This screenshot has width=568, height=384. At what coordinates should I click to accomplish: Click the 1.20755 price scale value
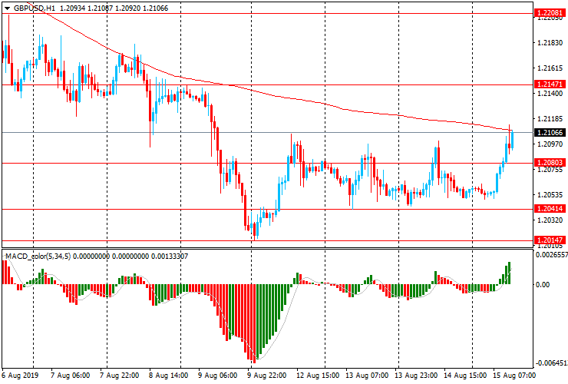(x=550, y=170)
